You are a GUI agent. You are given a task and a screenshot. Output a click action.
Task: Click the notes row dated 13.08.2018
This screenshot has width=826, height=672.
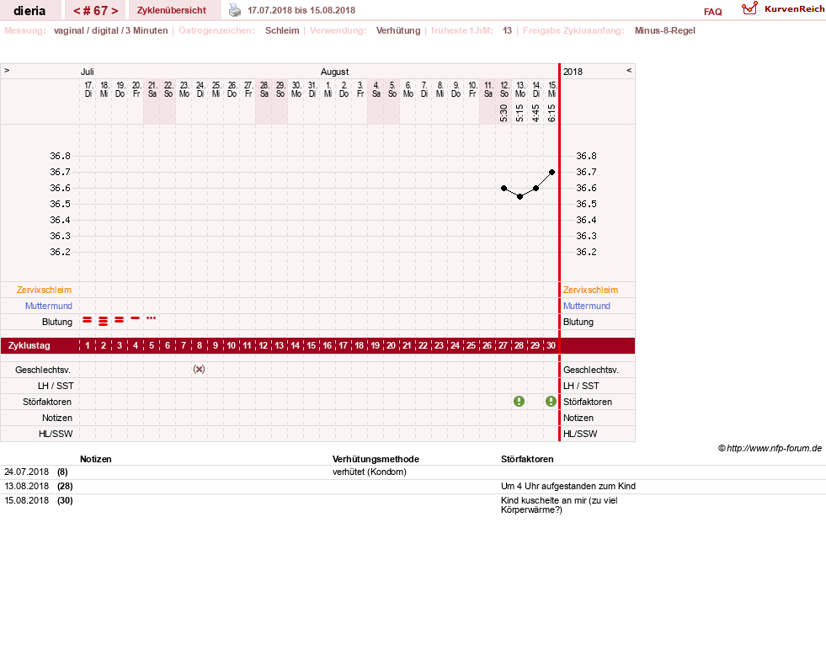click(413, 487)
